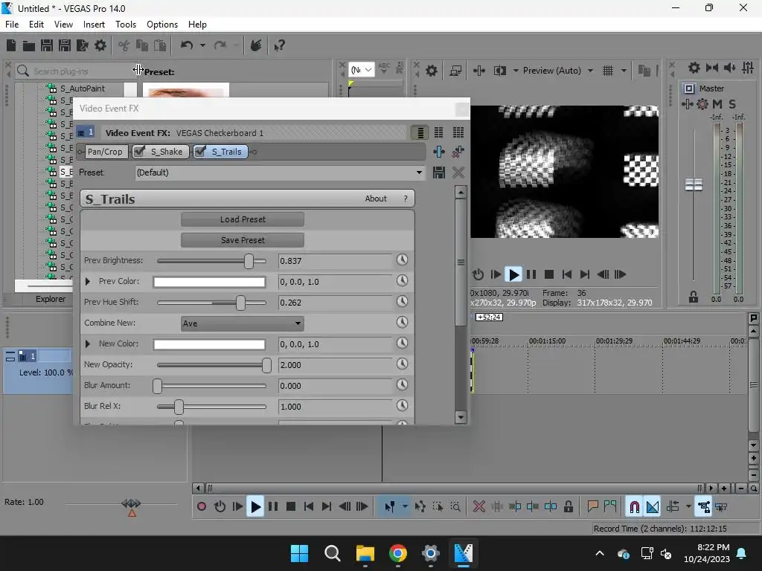Viewport: 762px width, 571px height.
Task: Open project Properties gear in main toolbar
Action: click(100, 45)
